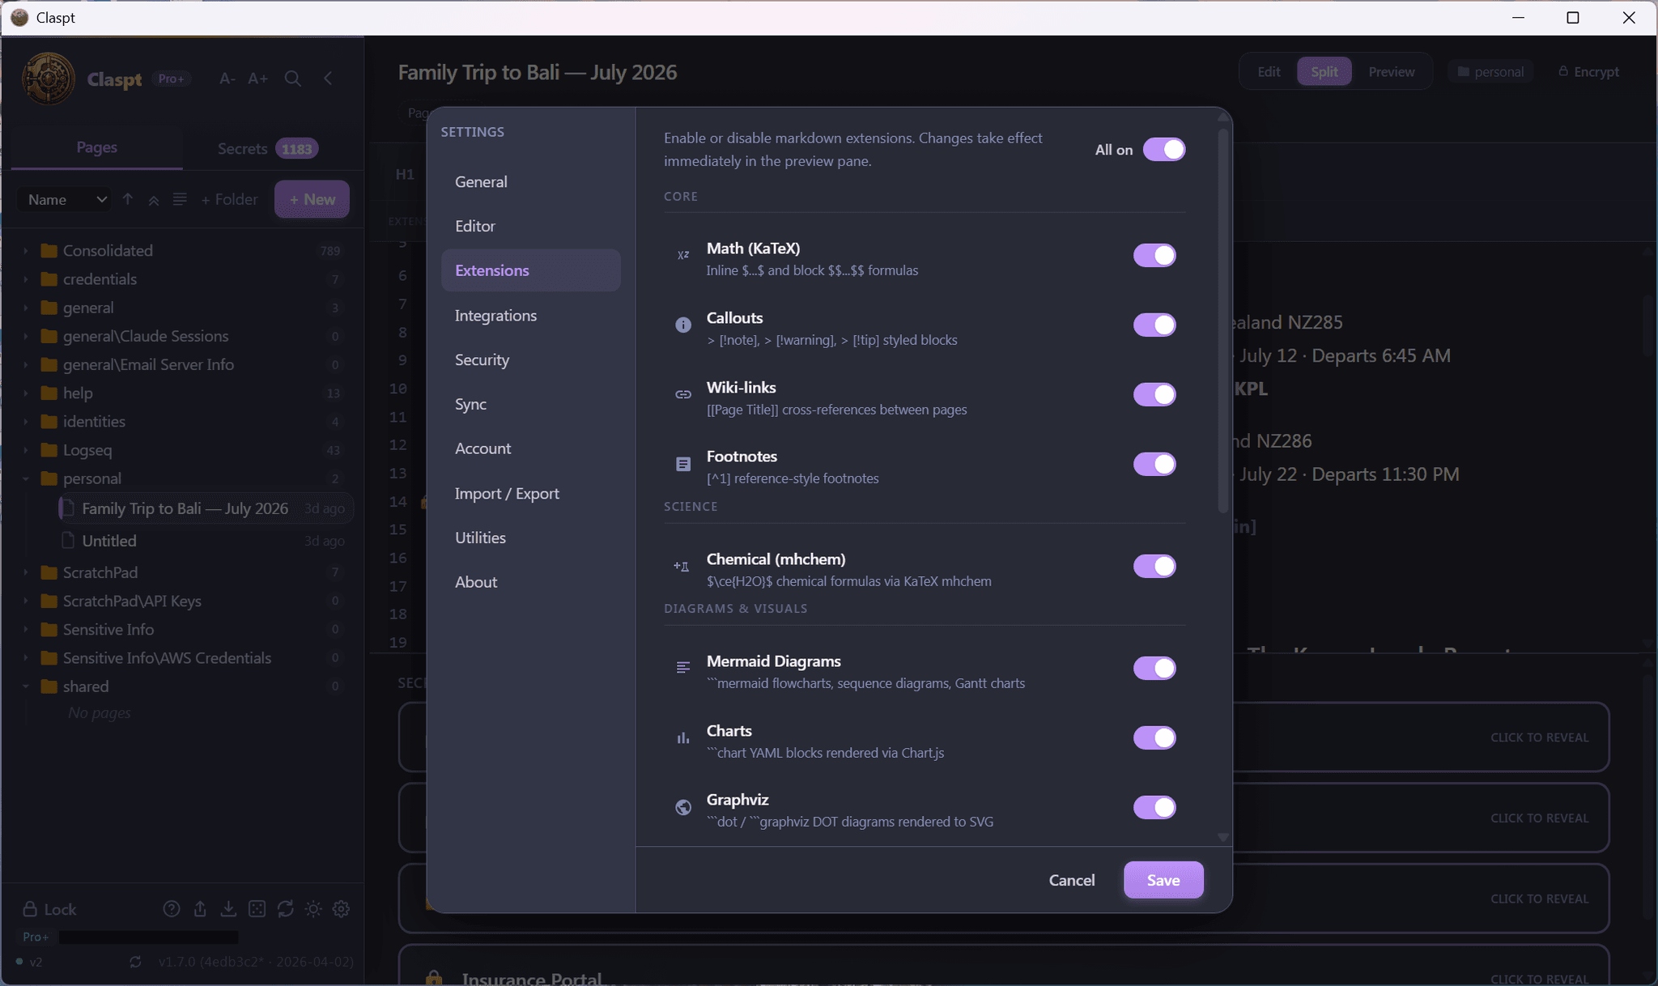
Task: Click the list view lines icon
Action: [x=180, y=199]
